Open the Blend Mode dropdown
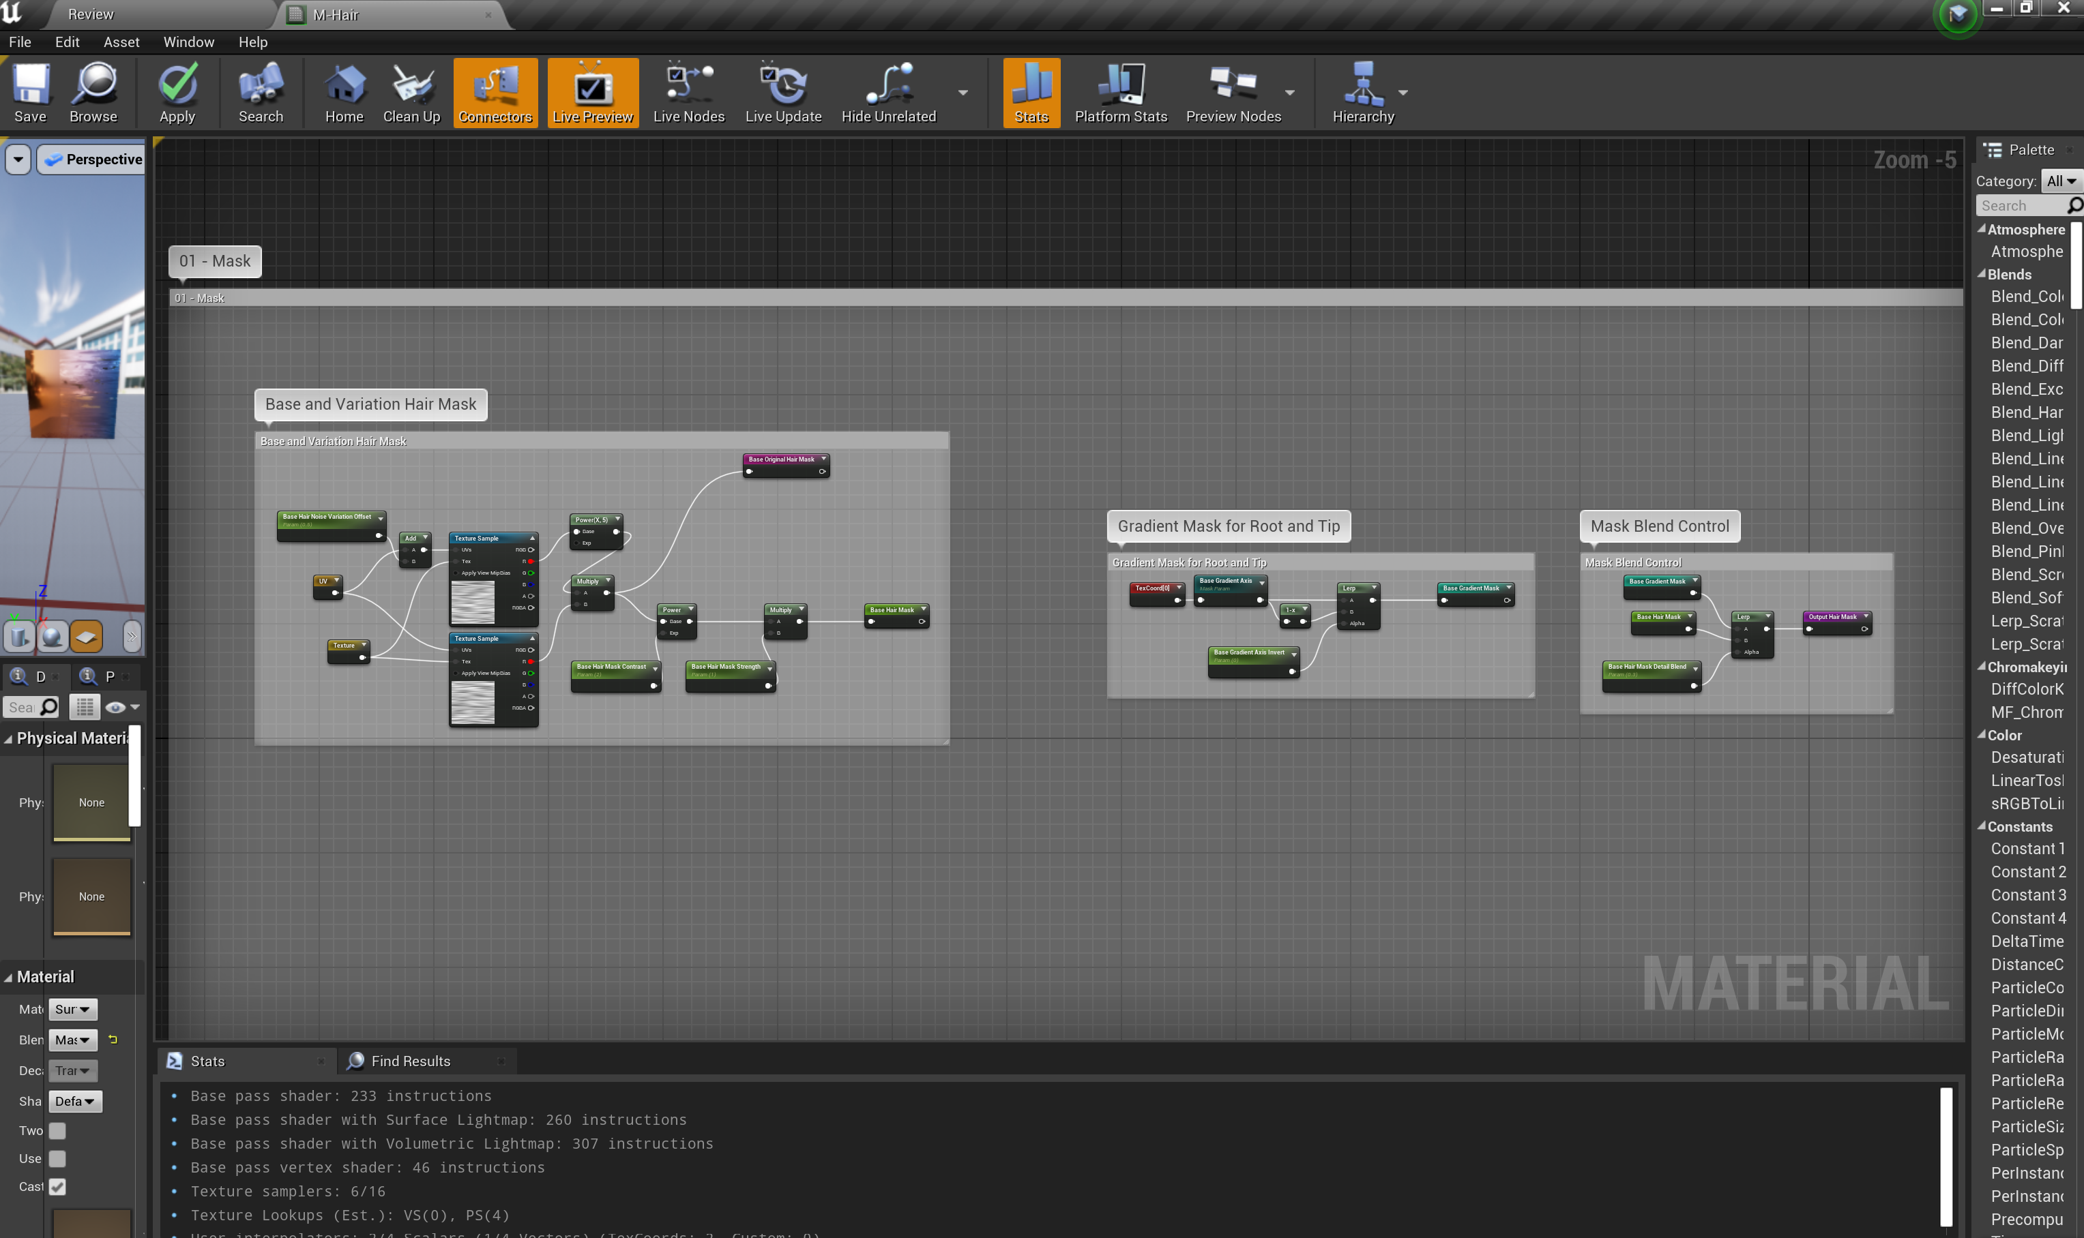Viewport: 2084px width, 1238px height. point(72,1040)
